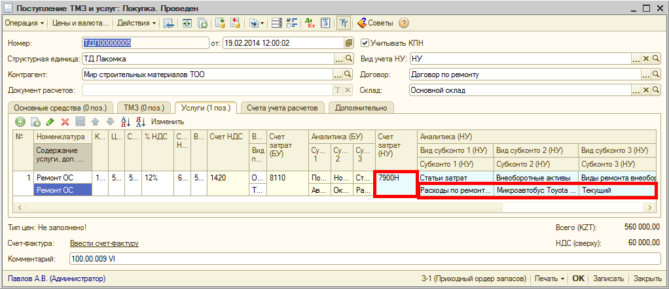Open the help question mark icon
This screenshot has width=669, height=289.
[404, 23]
